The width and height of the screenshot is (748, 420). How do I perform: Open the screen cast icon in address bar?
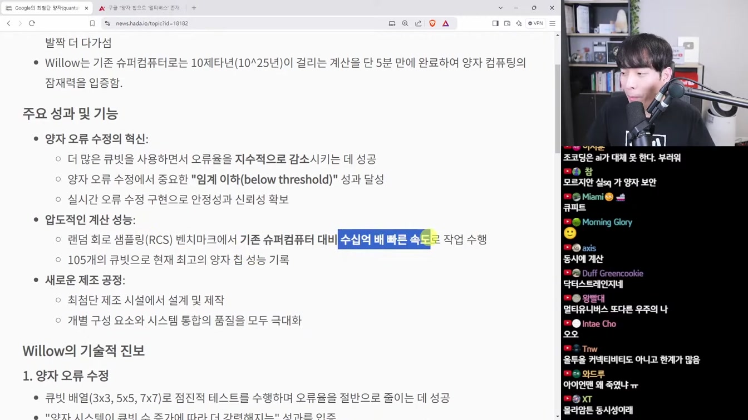pos(392,23)
